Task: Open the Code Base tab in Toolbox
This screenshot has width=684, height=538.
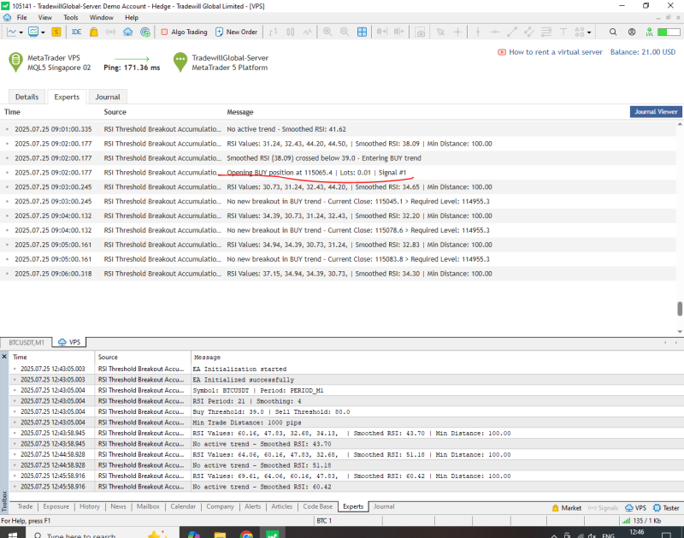Action: (x=317, y=506)
